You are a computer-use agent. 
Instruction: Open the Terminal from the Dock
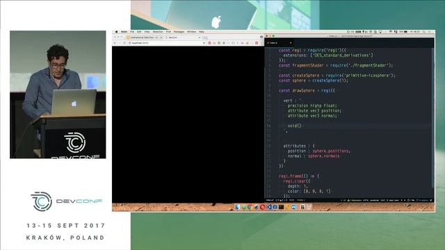[281, 207]
